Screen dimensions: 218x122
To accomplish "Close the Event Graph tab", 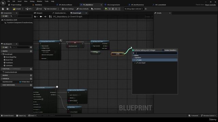I will (x=86, y=13).
